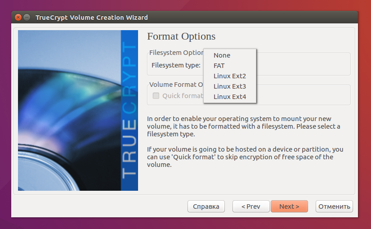Minimize the TrueCrypt wizard window

click(x=27, y=17)
